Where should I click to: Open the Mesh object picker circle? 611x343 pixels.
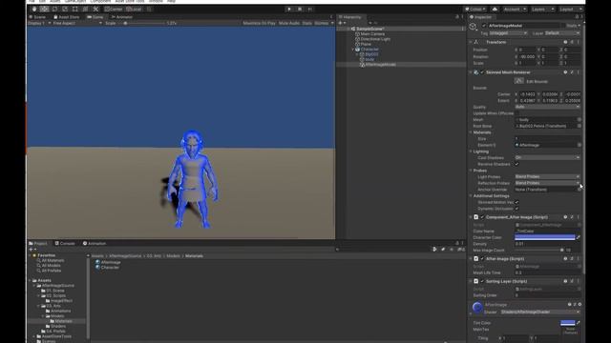pos(579,120)
